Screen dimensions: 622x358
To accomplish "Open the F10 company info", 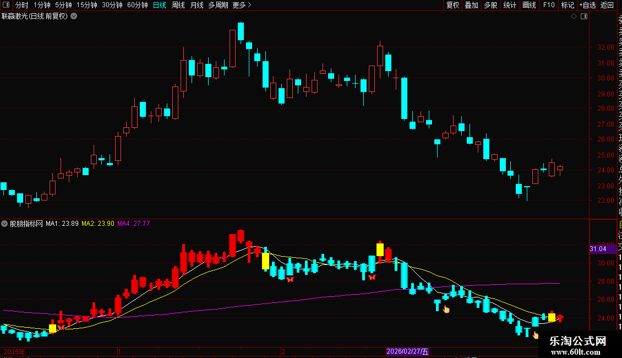I will (549, 5).
